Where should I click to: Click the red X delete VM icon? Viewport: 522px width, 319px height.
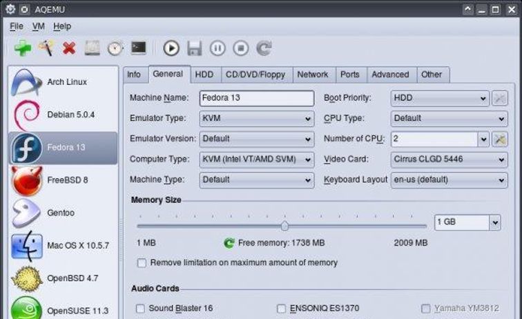(69, 48)
